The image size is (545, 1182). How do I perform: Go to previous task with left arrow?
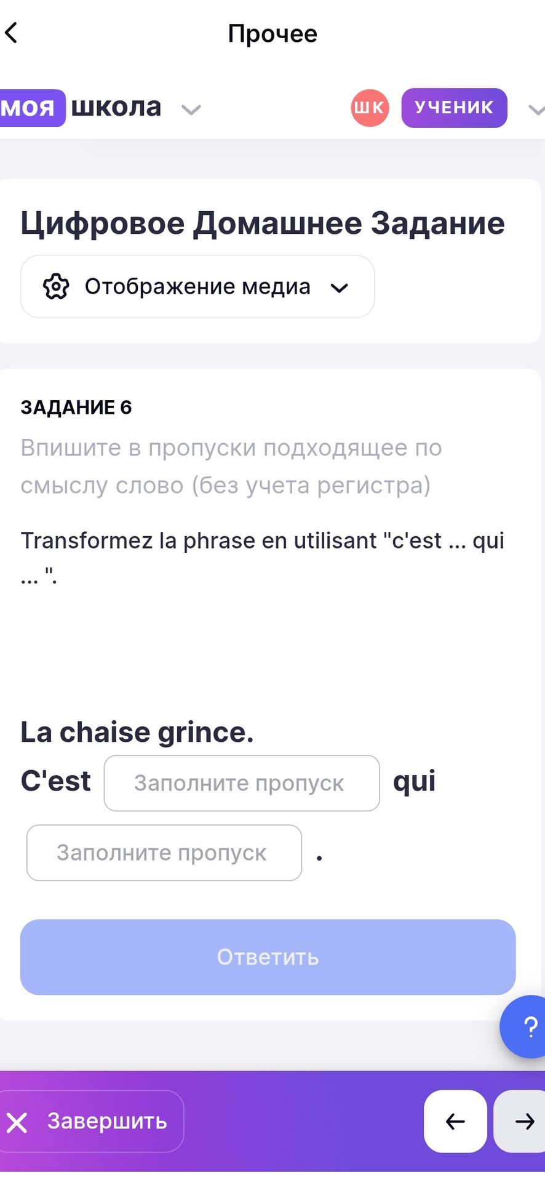[x=455, y=1121]
